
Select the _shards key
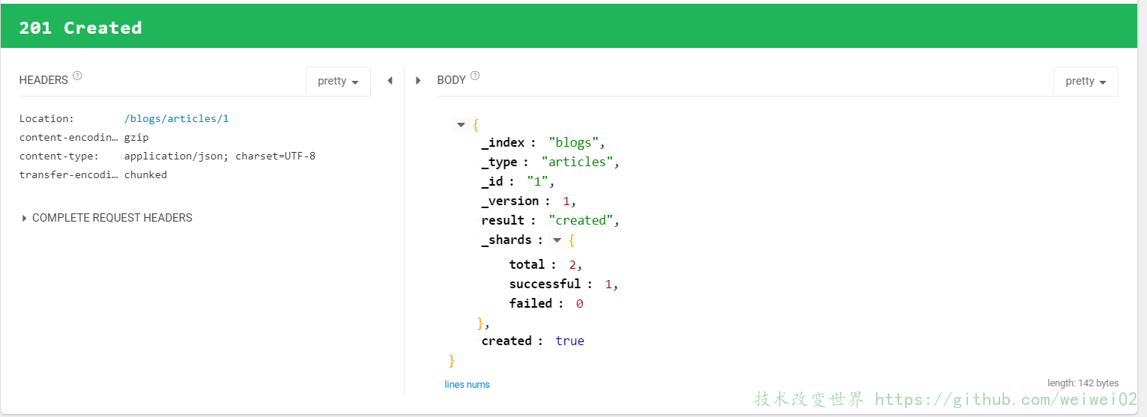click(x=506, y=240)
